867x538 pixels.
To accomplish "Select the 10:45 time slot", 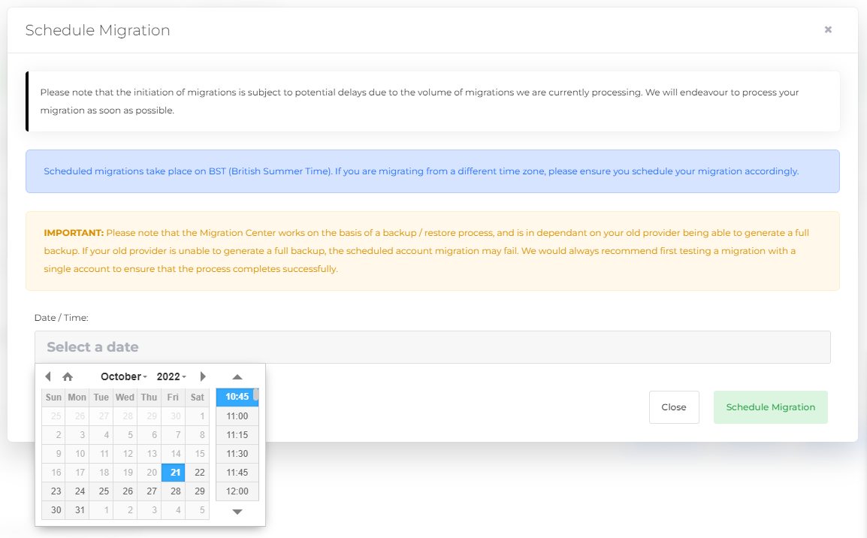I will (x=237, y=397).
